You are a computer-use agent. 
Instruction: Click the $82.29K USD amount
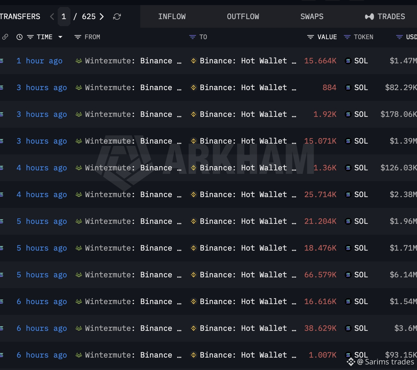[401, 88]
